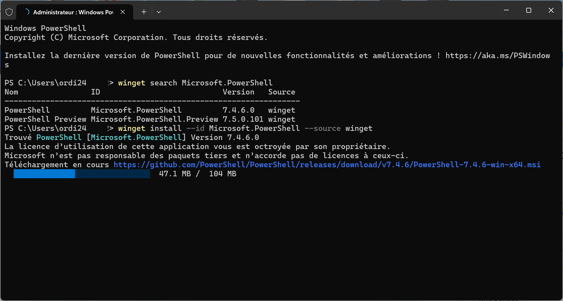Close the Windows PowerShell tab
Image resolution: width=563 pixels, height=301 pixels.
click(123, 12)
